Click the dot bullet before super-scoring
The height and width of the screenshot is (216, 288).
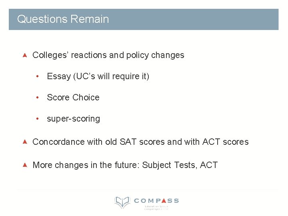pos(37,119)
